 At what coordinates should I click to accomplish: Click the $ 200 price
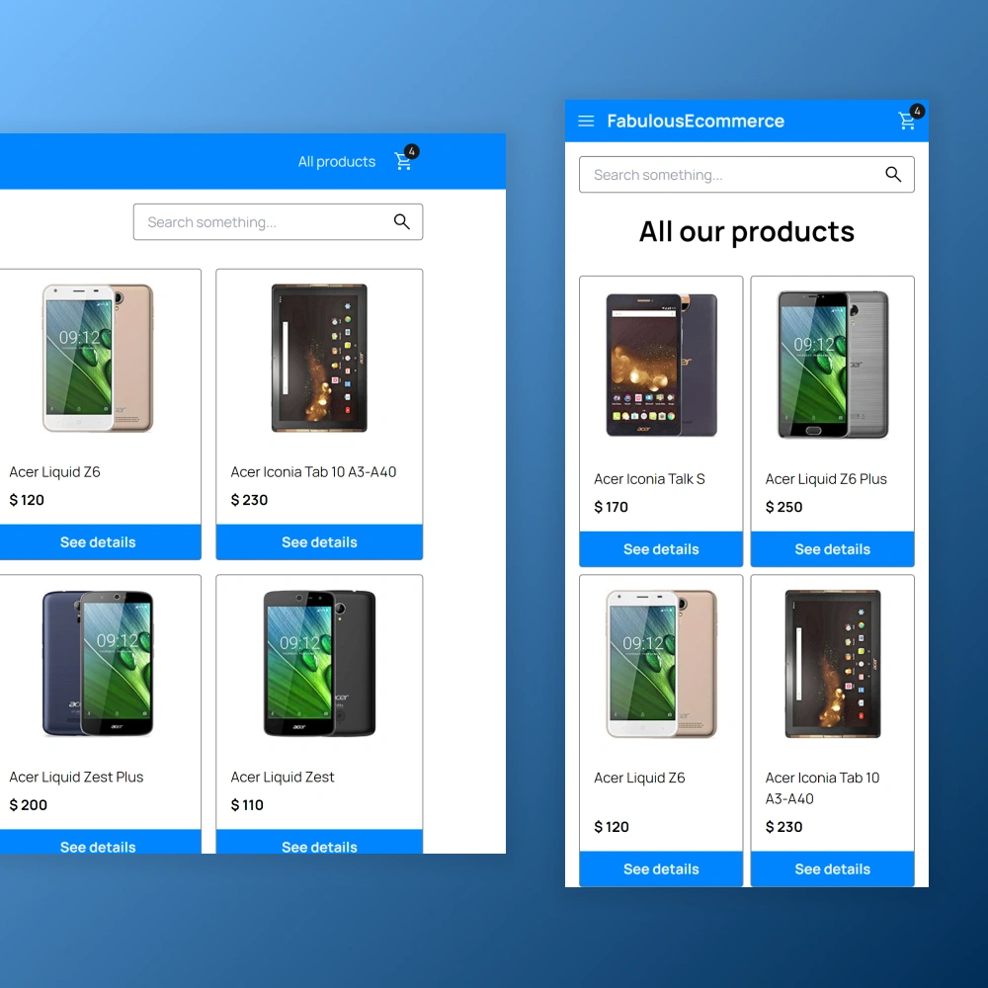[28, 804]
